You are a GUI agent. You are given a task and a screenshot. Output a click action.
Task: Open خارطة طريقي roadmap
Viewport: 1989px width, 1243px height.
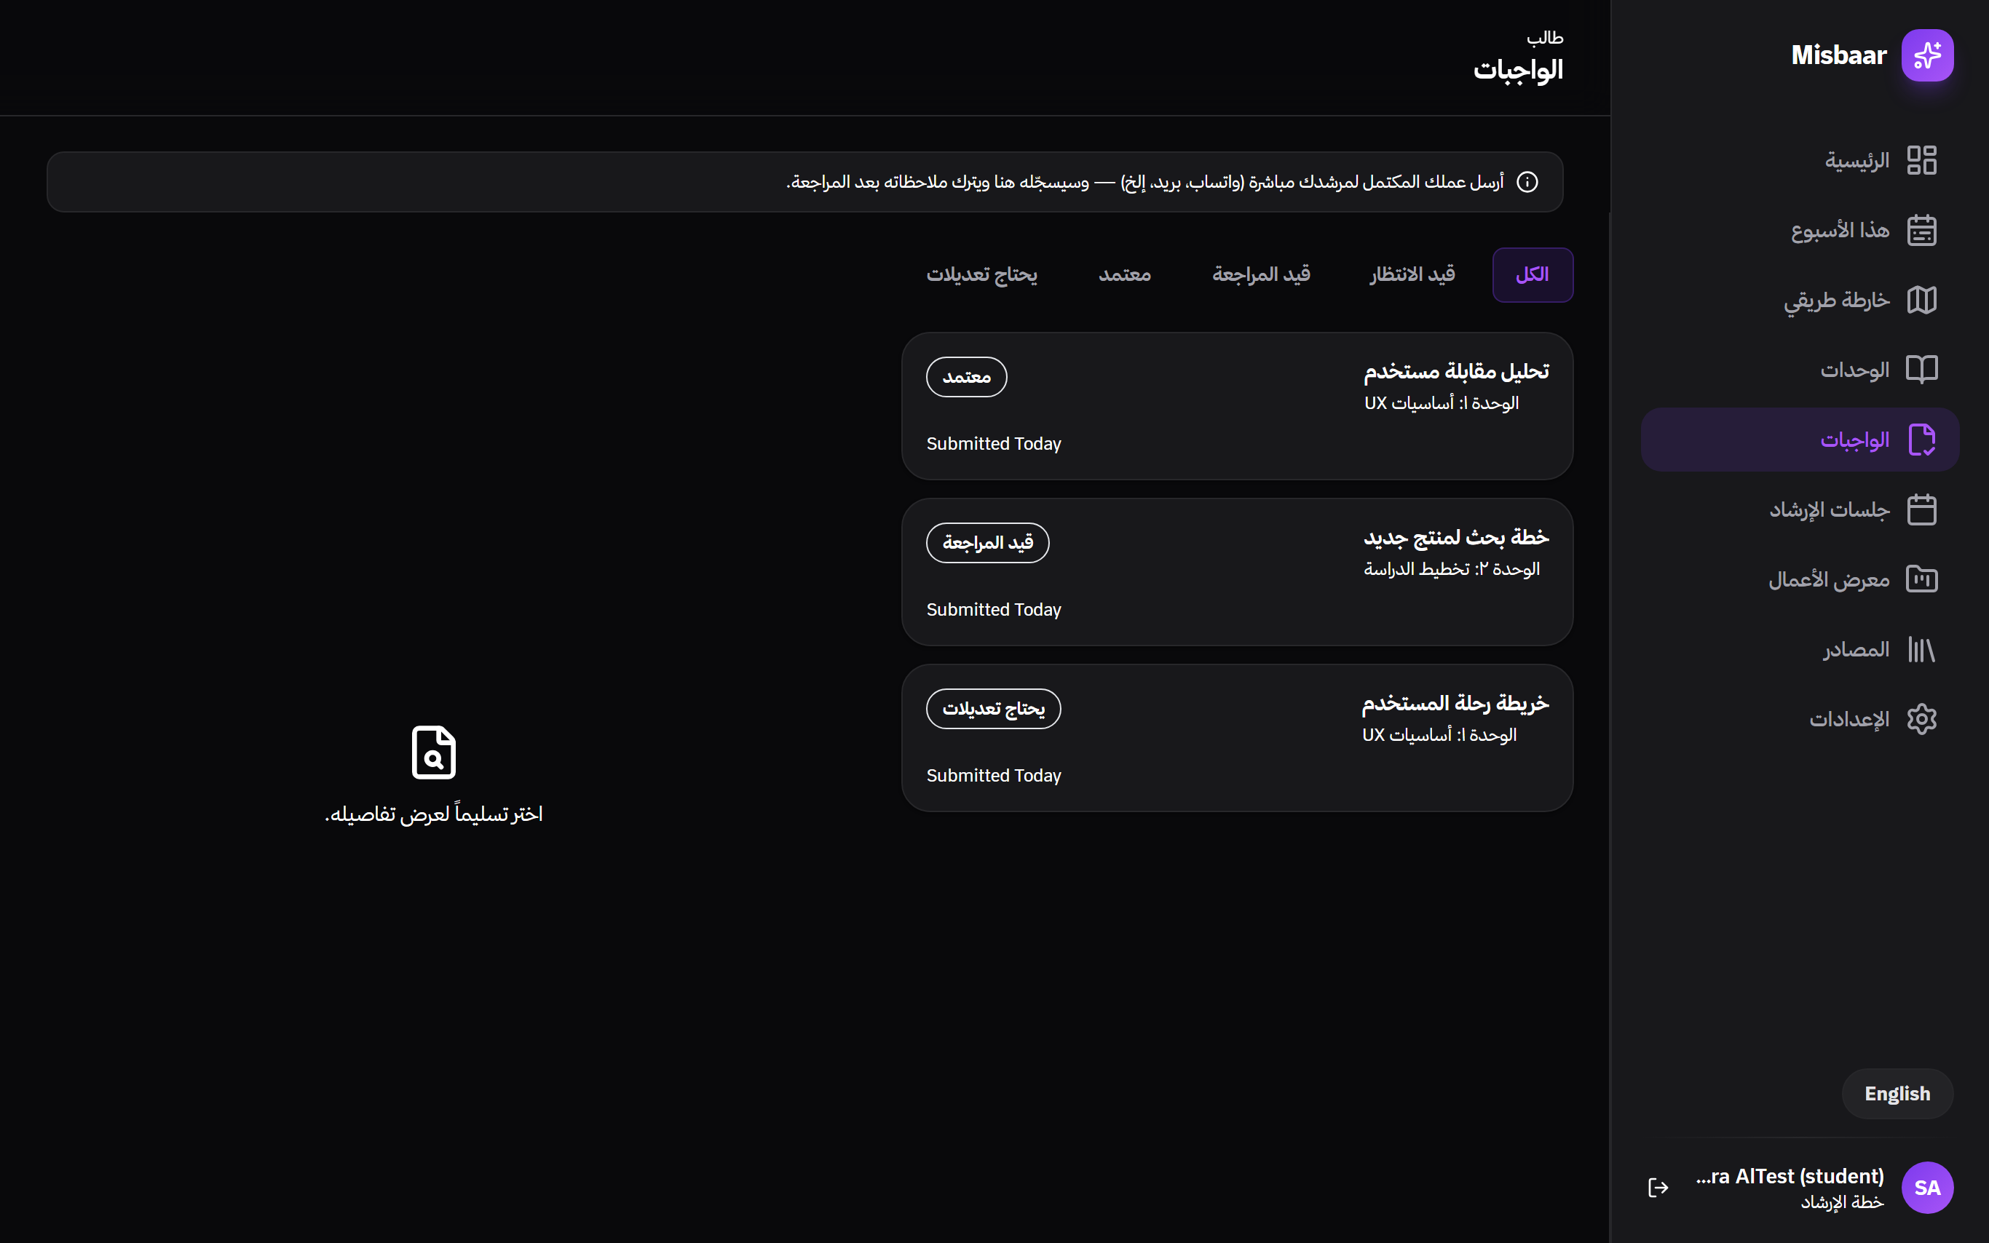point(1799,300)
